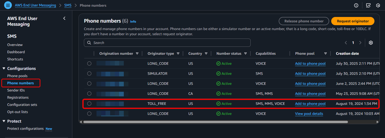Collapse the Configurations section
The image size is (385, 138).
(x=4, y=69)
